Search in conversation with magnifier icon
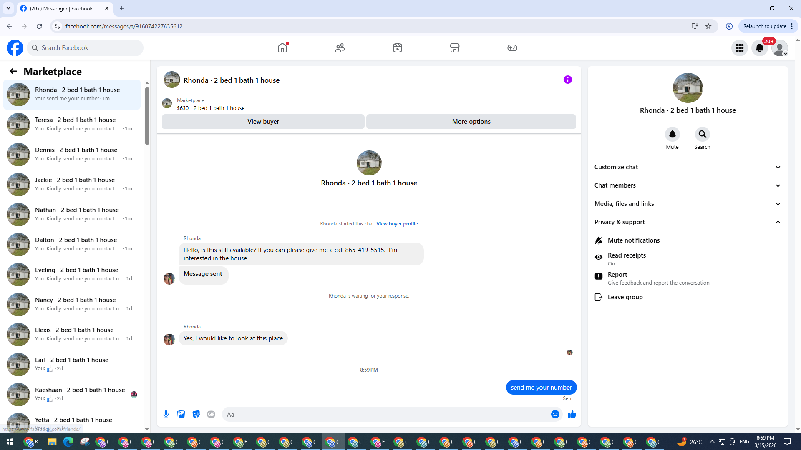The width and height of the screenshot is (801, 450). (x=703, y=134)
